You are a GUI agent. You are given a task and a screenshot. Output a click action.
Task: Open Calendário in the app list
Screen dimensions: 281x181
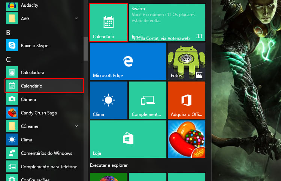click(44, 86)
